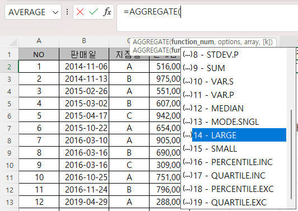
Task: Select column B header
Action: (x=84, y=41)
